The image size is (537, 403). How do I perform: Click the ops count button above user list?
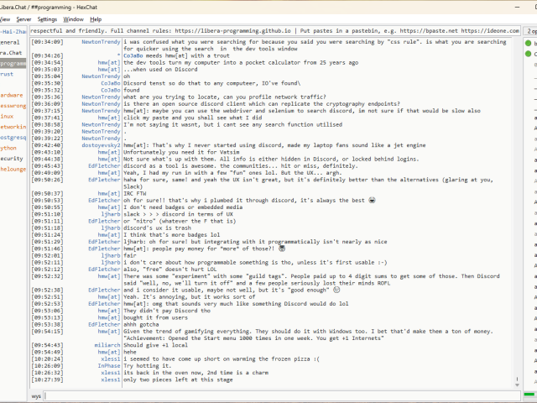[x=530, y=29]
